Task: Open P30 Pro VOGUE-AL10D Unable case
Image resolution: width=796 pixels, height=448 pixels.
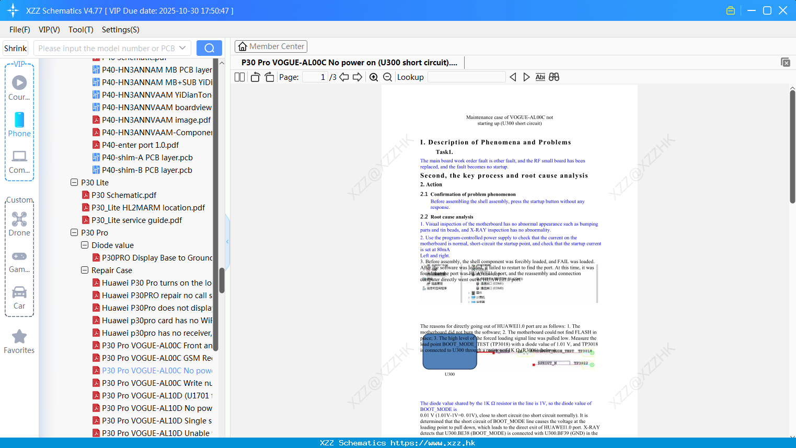Action: (x=152, y=433)
